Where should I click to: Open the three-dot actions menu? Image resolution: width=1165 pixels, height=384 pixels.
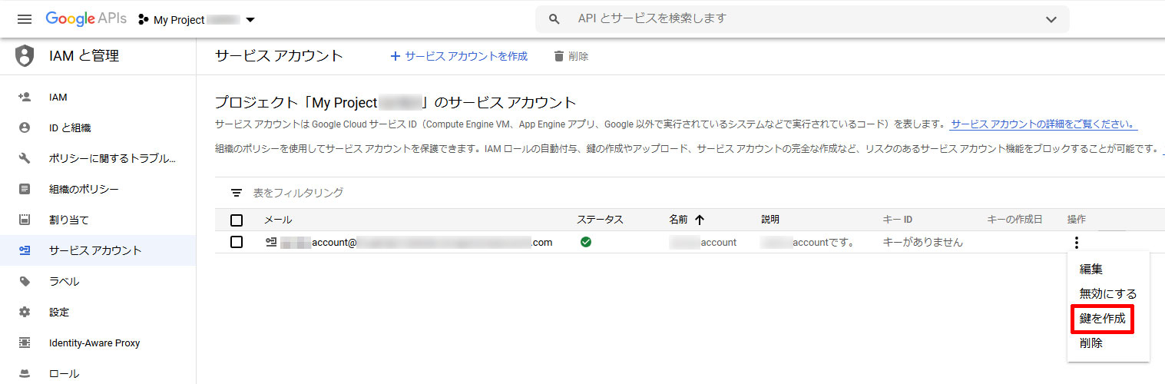coord(1077,243)
